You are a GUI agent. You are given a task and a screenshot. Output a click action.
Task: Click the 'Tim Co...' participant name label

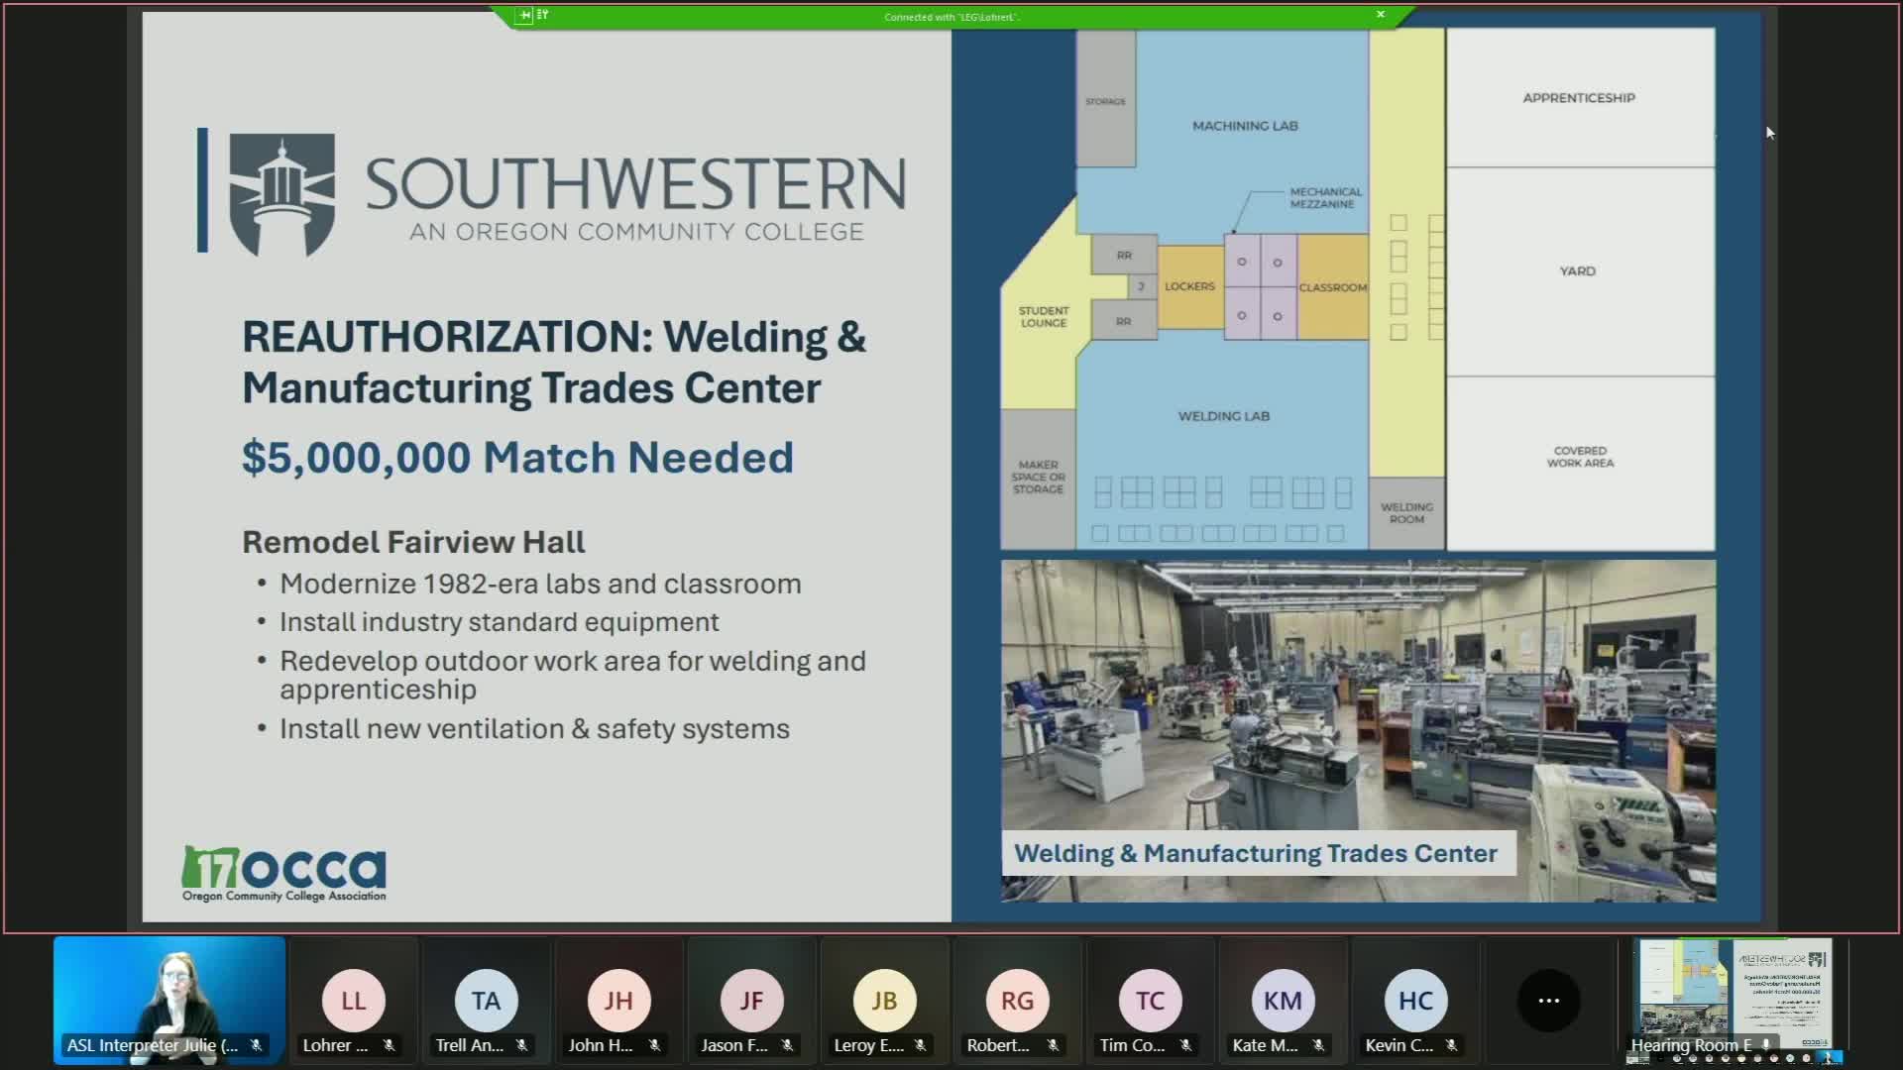(1132, 1045)
